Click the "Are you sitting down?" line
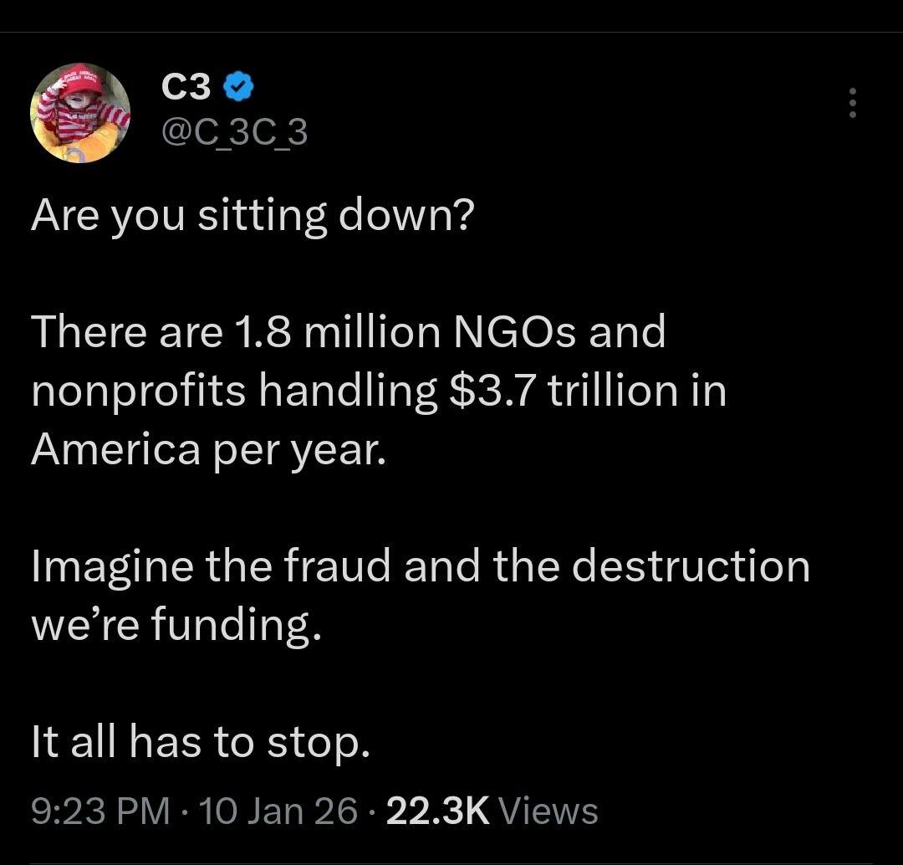The image size is (903, 865). point(253,215)
